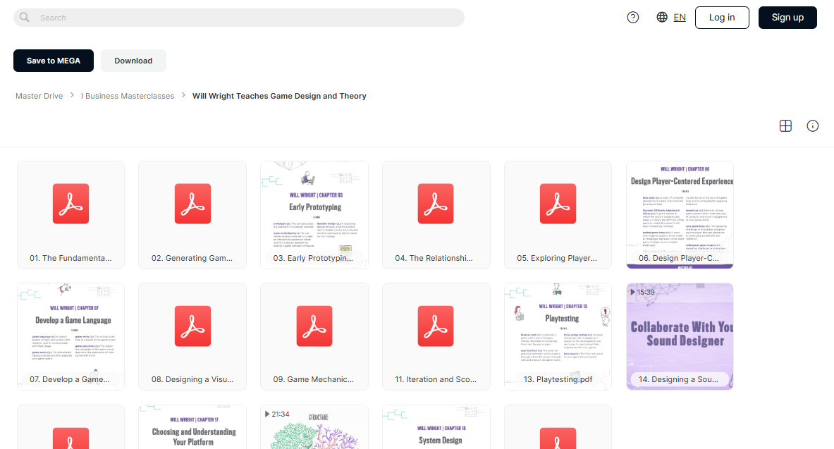Image resolution: width=834 pixels, height=449 pixels.
Task: Click the Download button
Action: click(x=133, y=61)
